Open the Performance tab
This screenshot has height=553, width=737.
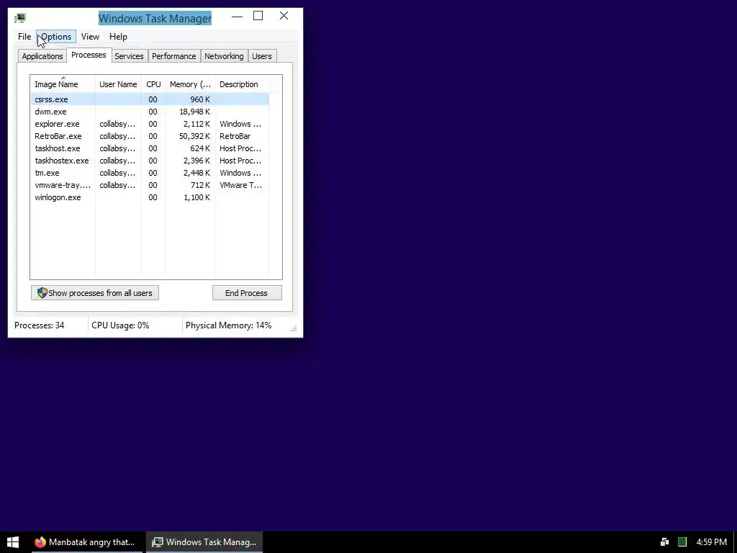[174, 56]
